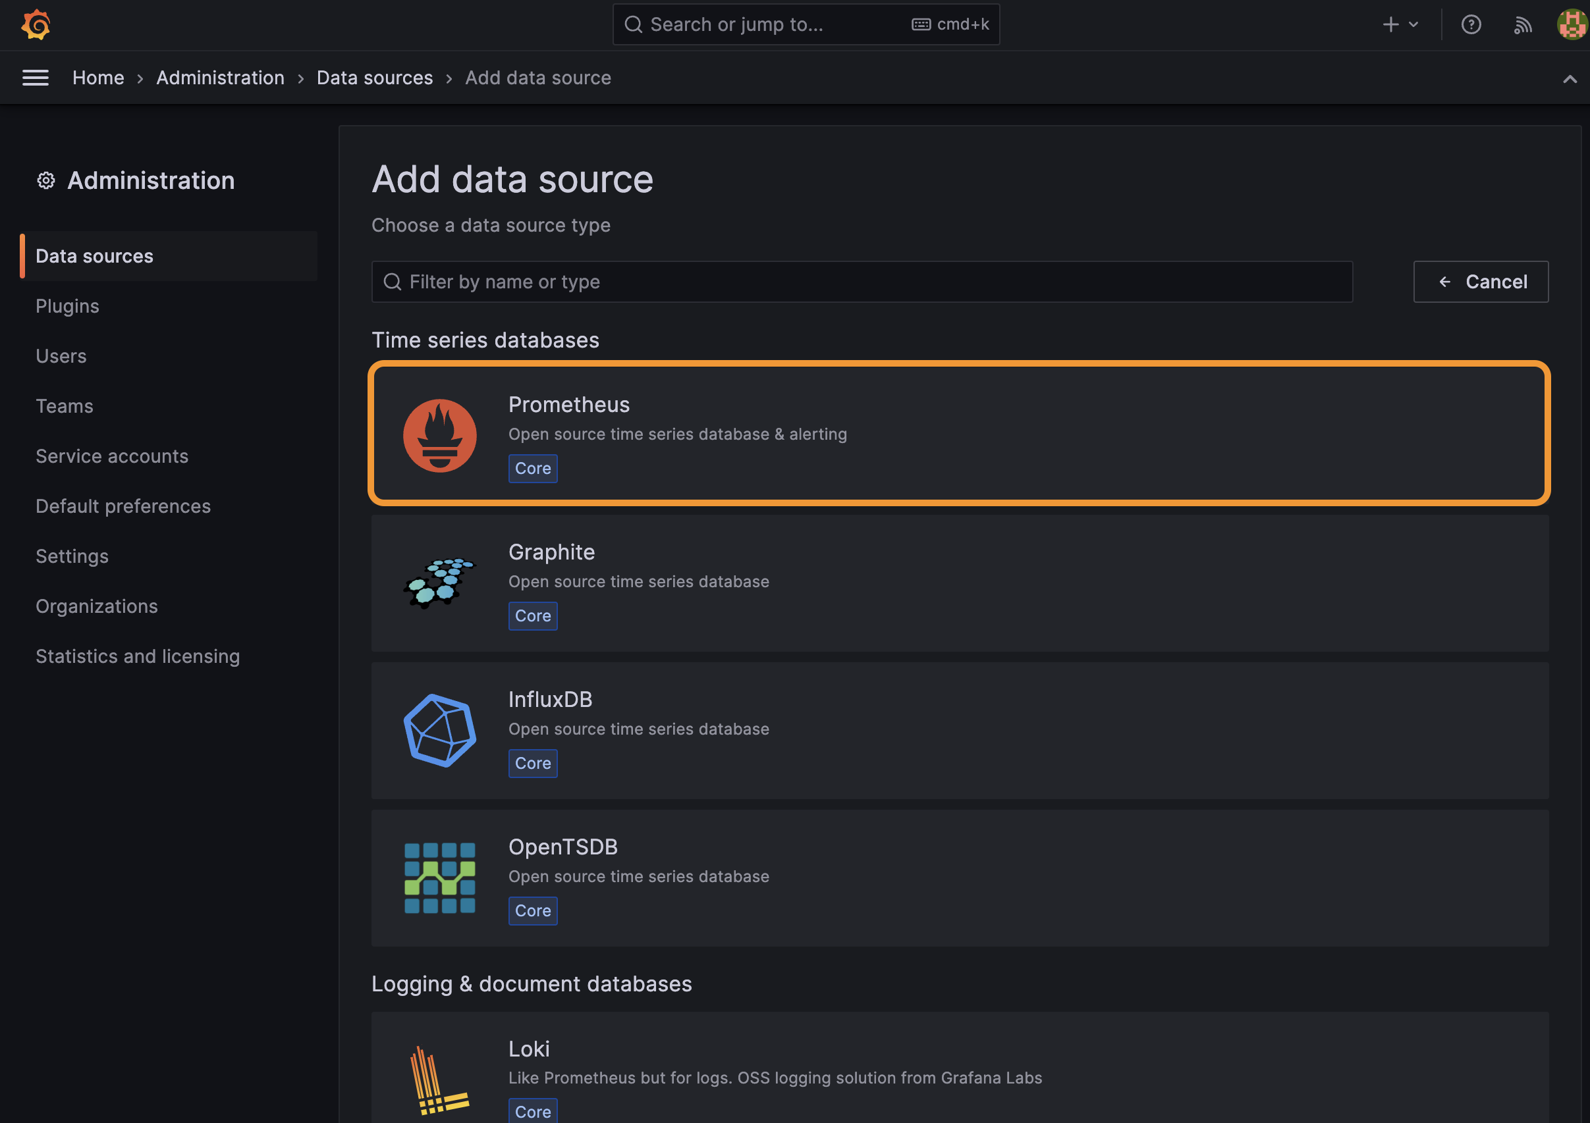Click the OpenTSDB grid logo

(x=440, y=877)
